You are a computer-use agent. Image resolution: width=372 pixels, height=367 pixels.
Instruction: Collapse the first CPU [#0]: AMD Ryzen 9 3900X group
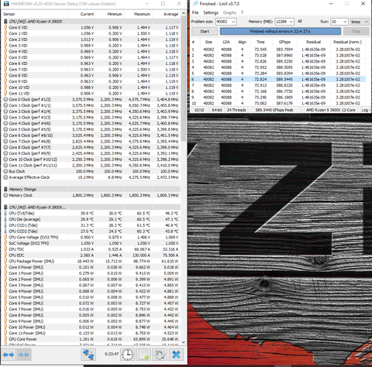point(36,22)
